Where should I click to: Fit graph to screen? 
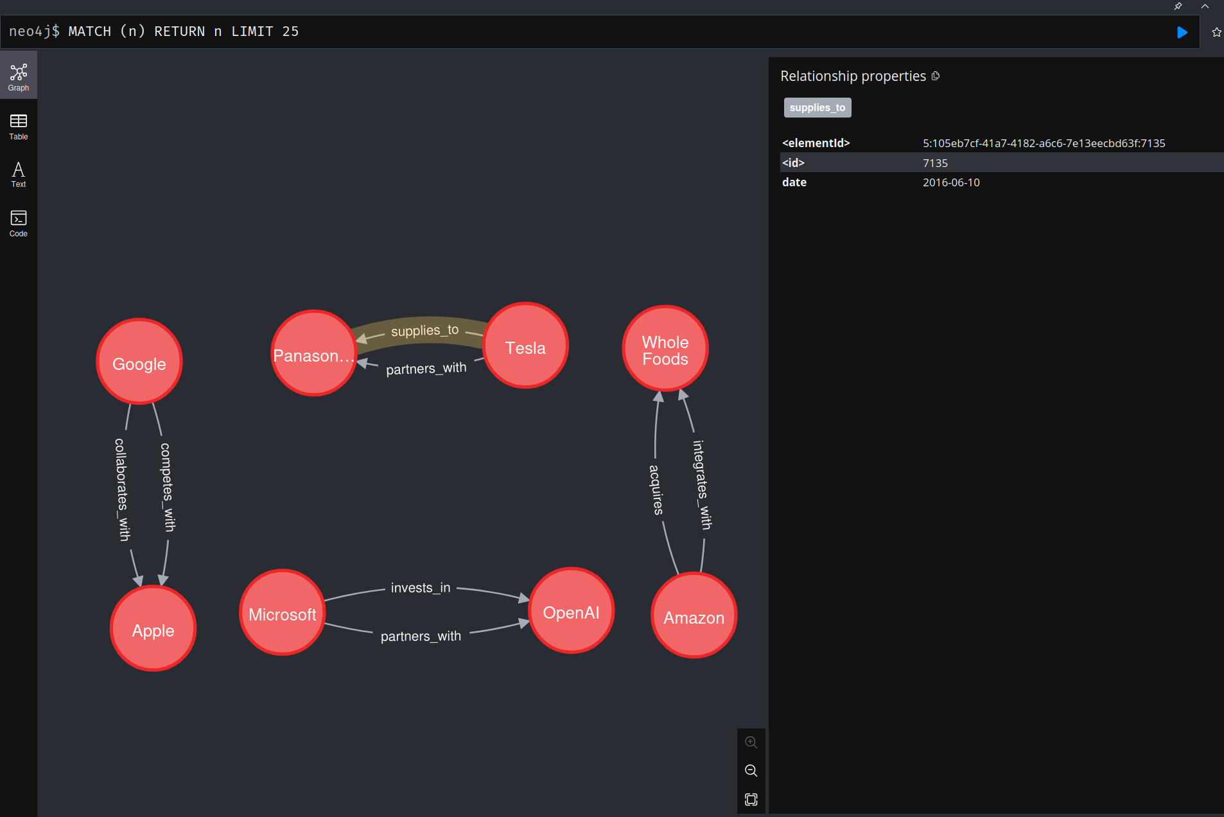click(751, 800)
